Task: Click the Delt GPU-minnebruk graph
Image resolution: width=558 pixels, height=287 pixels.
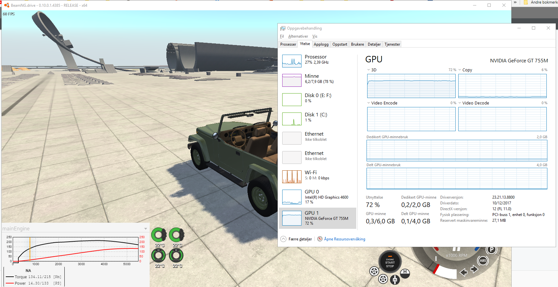Action: [457, 178]
